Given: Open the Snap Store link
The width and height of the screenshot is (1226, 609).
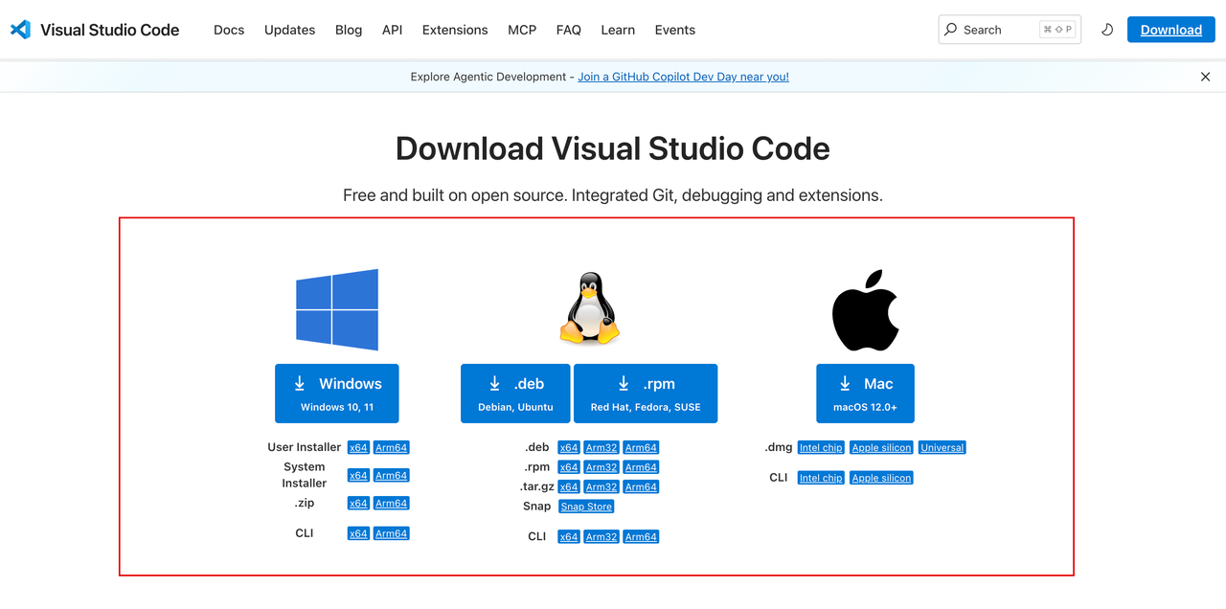Looking at the screenshot, I should pos(586,507).
